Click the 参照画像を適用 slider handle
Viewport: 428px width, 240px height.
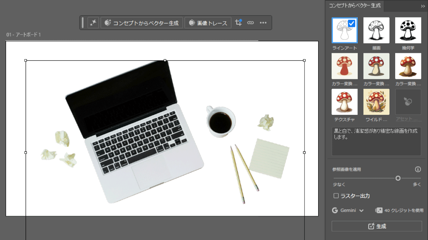[398, 178]
